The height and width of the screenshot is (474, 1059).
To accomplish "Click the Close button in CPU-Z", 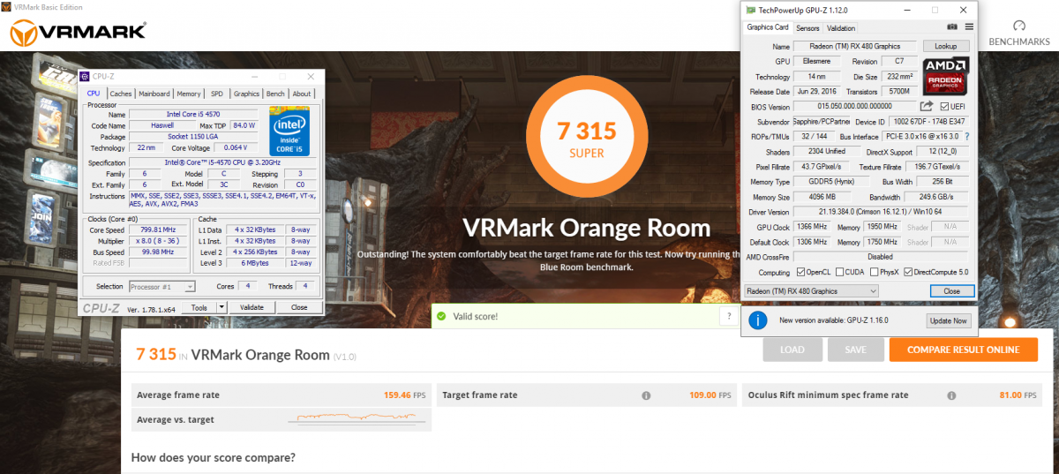I will (299, 307).
